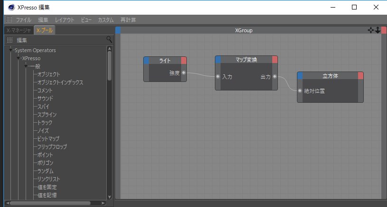387x207 pixels.
Task: Switch to the X-マネージャ tab
Action: 19,30
